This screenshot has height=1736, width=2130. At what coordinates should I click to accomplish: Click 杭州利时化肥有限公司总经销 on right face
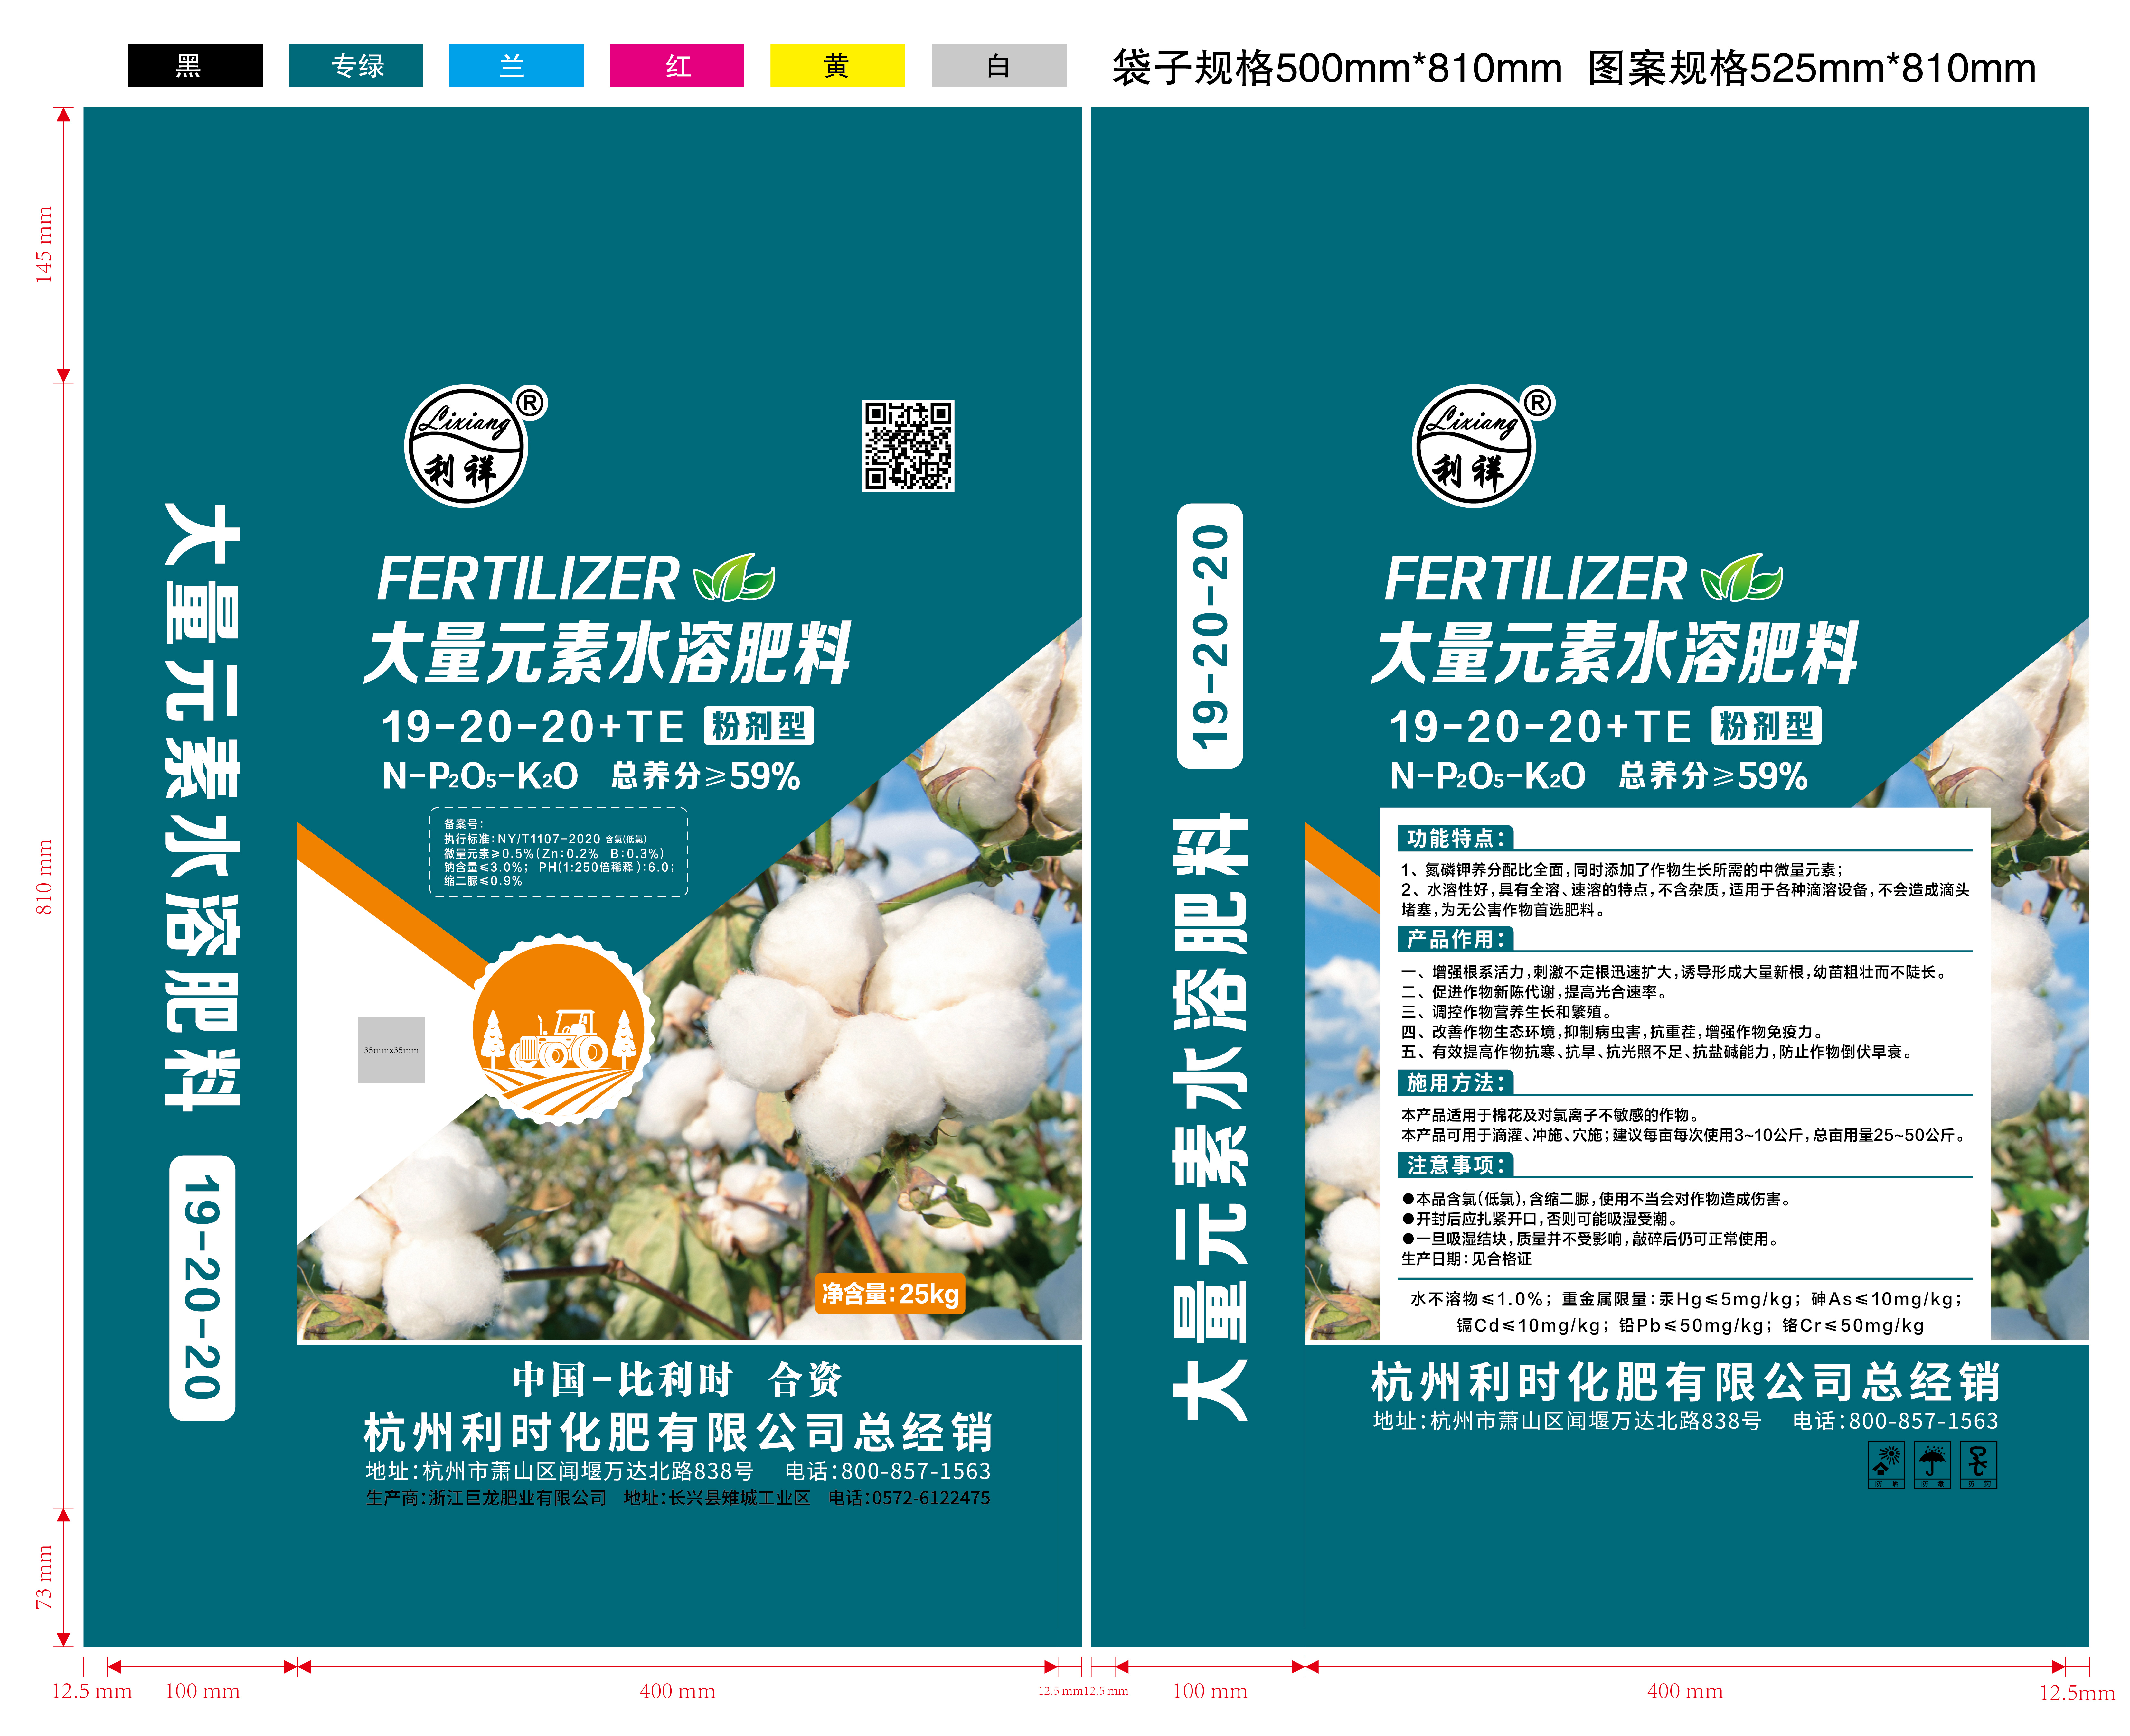1686,1382
